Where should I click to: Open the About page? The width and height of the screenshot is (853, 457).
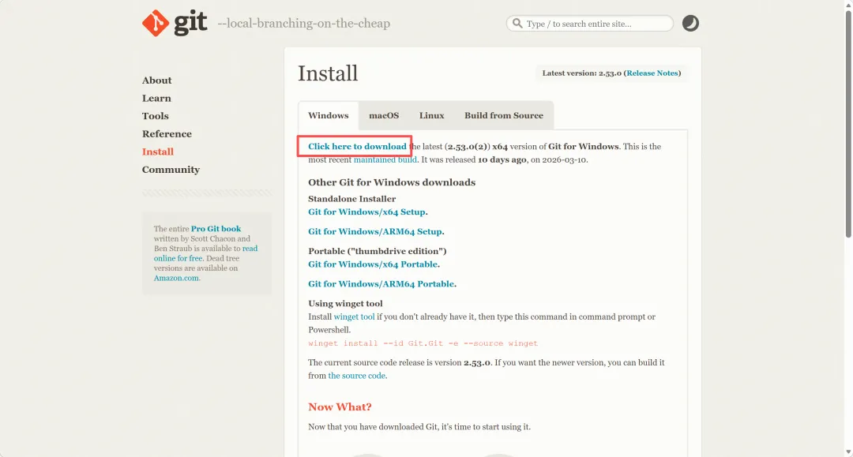tap(156, 81)
